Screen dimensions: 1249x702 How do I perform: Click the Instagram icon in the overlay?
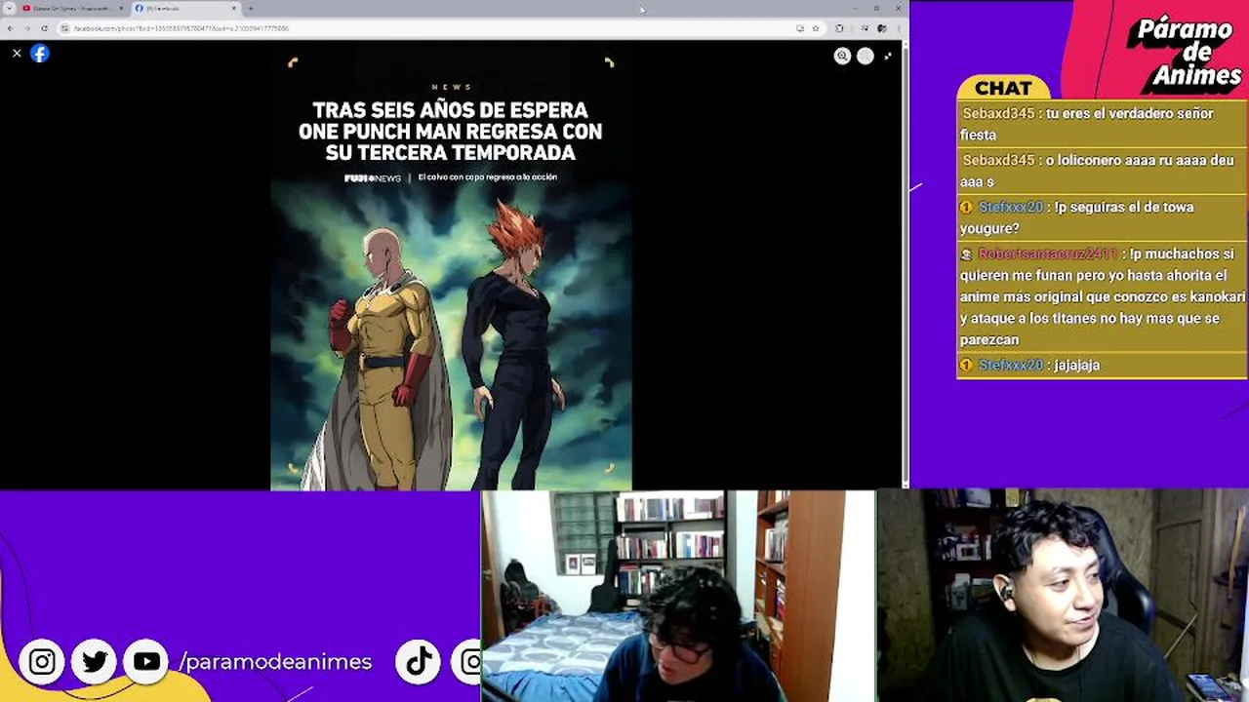(42, 662)
